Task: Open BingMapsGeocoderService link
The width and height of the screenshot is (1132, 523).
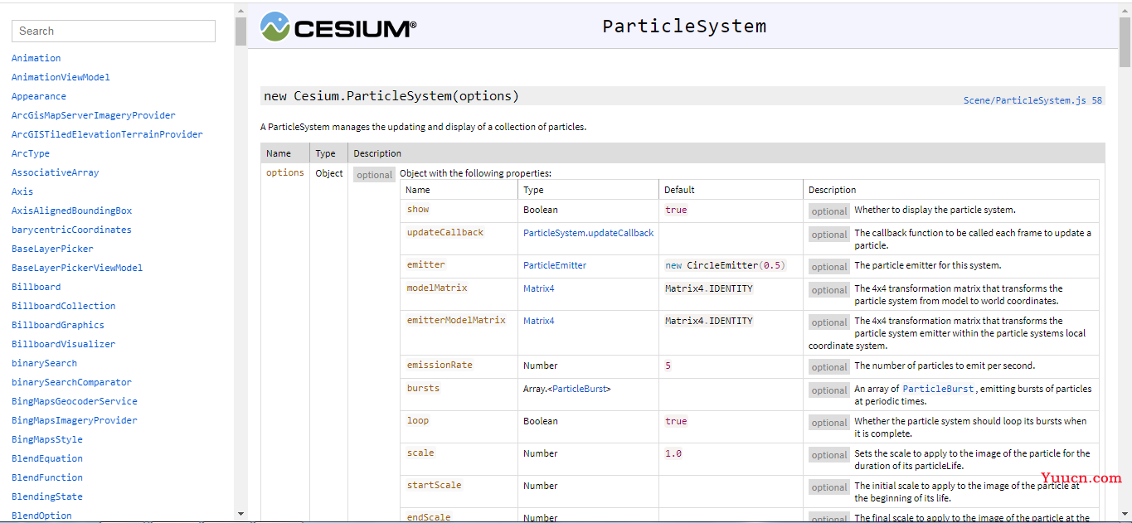Action: pyautogui.click(x=75, y=401)
